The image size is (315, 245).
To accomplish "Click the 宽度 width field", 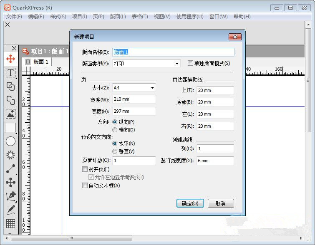I will tap(134, 99).
